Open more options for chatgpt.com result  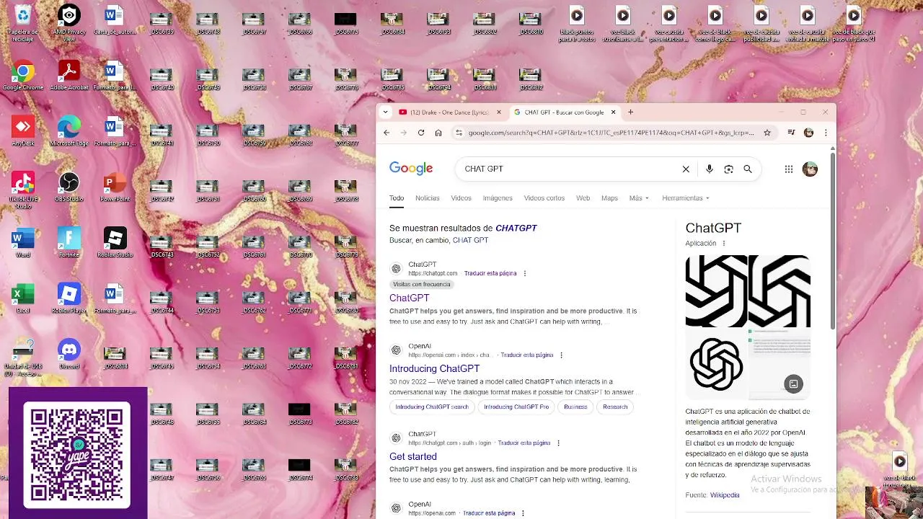click(x=525, y=273)
